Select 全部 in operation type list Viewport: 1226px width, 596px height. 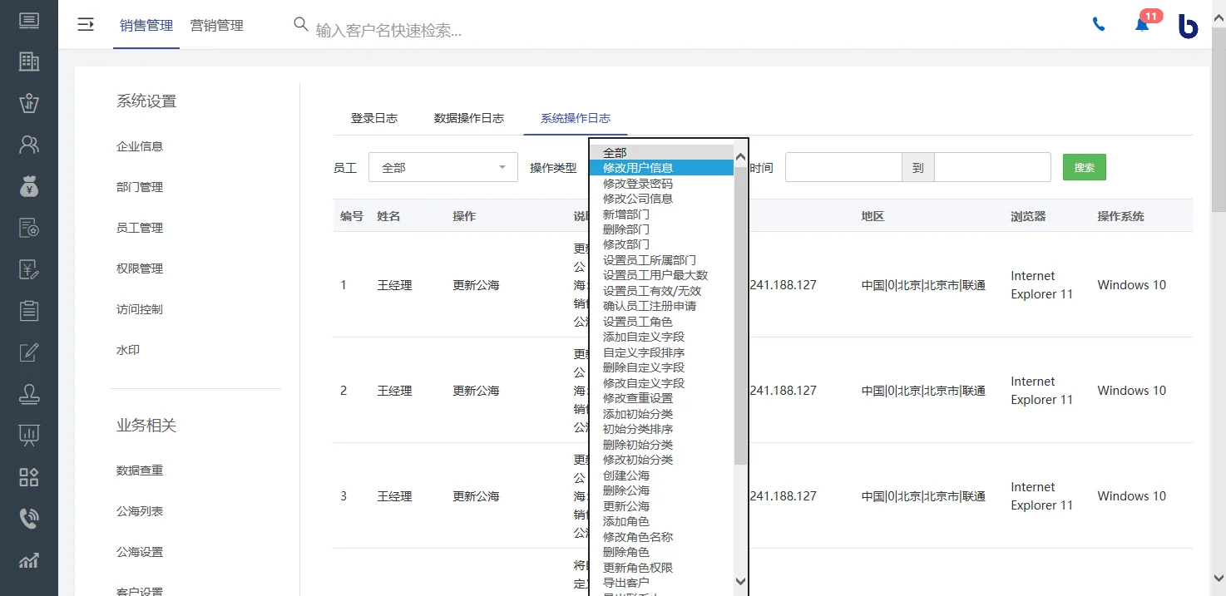(661, 153)
